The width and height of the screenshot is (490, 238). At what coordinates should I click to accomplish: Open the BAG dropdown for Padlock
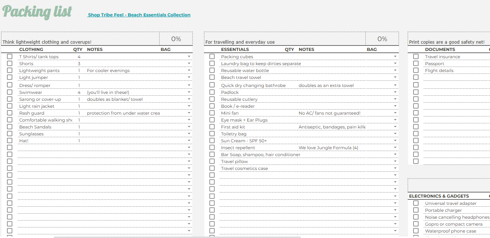[x=395, y=92]
